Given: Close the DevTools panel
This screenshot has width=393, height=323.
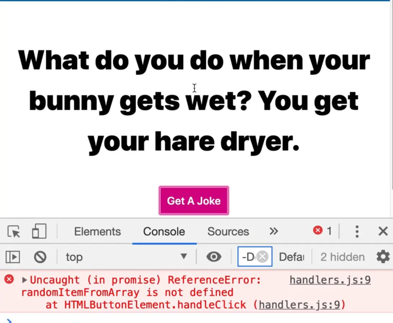Looking at the screenshot, I should point(383,231).
